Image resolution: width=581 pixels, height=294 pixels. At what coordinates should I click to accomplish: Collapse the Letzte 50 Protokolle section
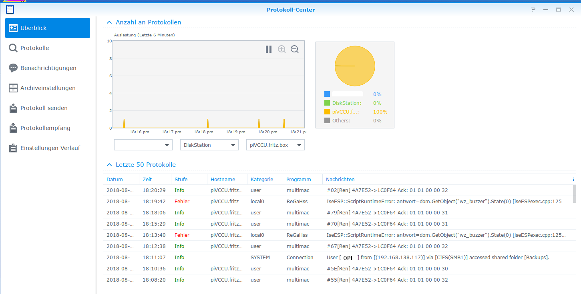[x=109, y=165]
